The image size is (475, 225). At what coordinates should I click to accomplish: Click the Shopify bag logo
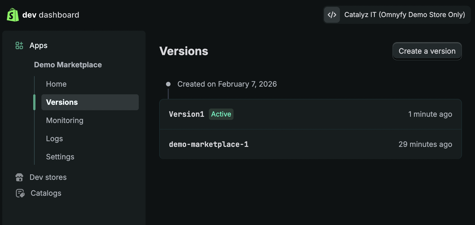pyautogui.click(x=13, y=15)
